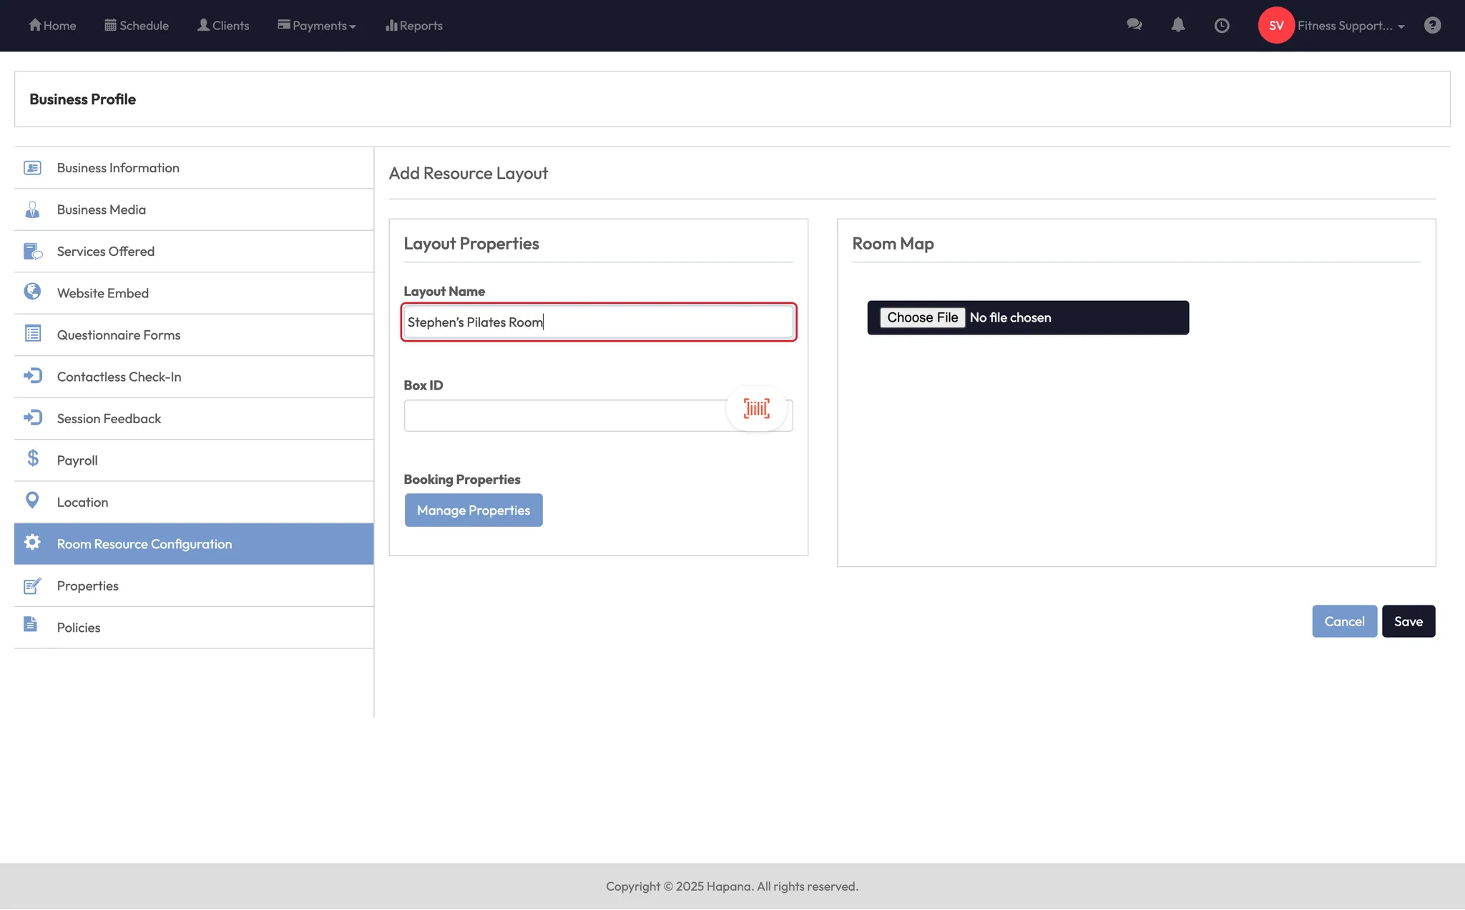Click the Location pin icon
Screen dimensions: 1465x910
tap(32, 500)
